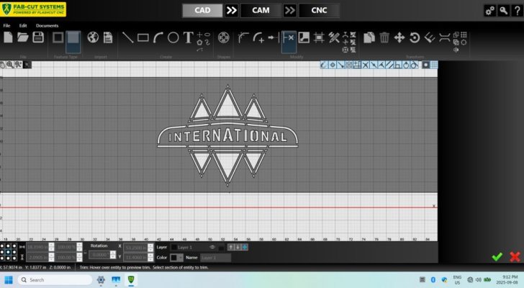
Task: Save the drawing with the floppy icon
Action: point(38,37)
